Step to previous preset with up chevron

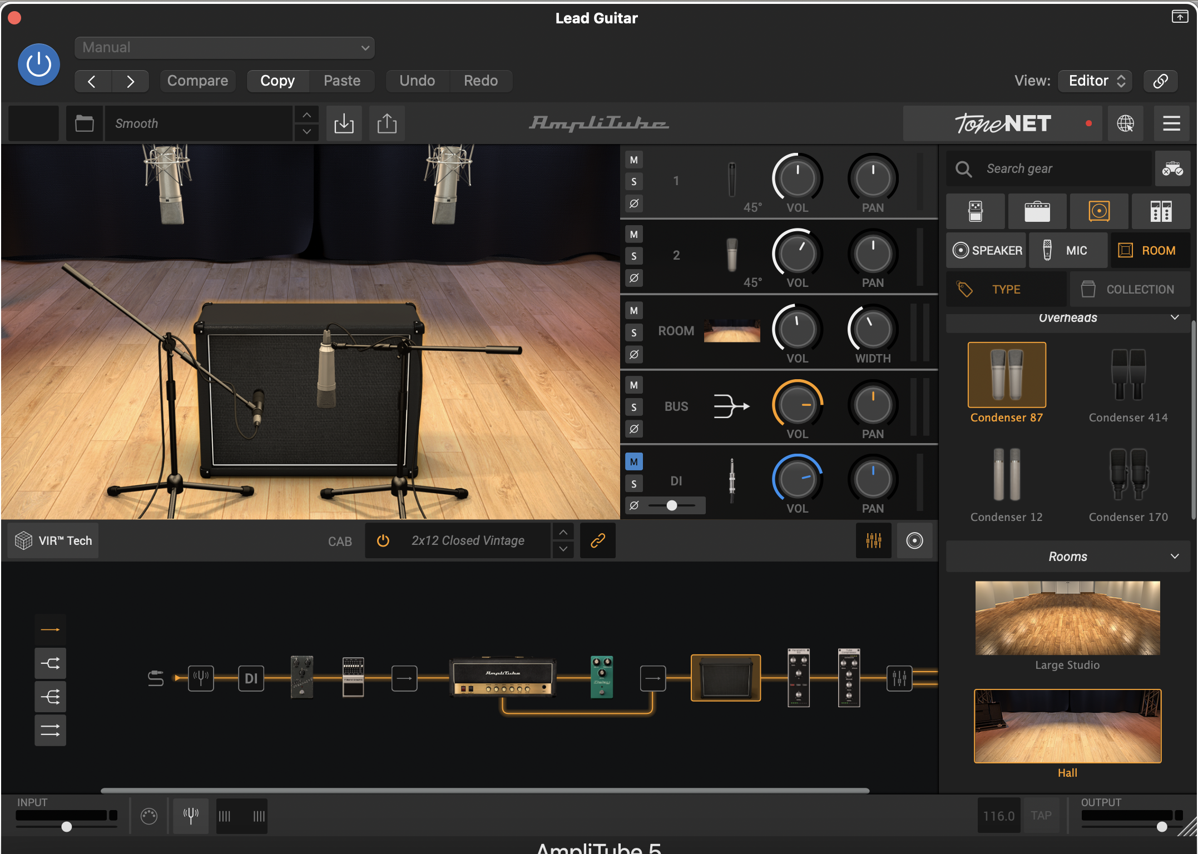click(x=306, y=115)
